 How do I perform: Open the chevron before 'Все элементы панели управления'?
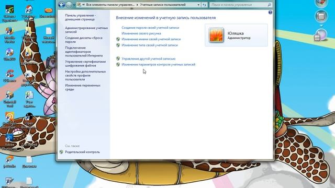84,5
